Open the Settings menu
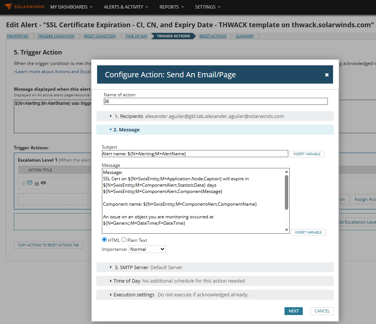This screenshot has height=324, width=376. point(208,7)
